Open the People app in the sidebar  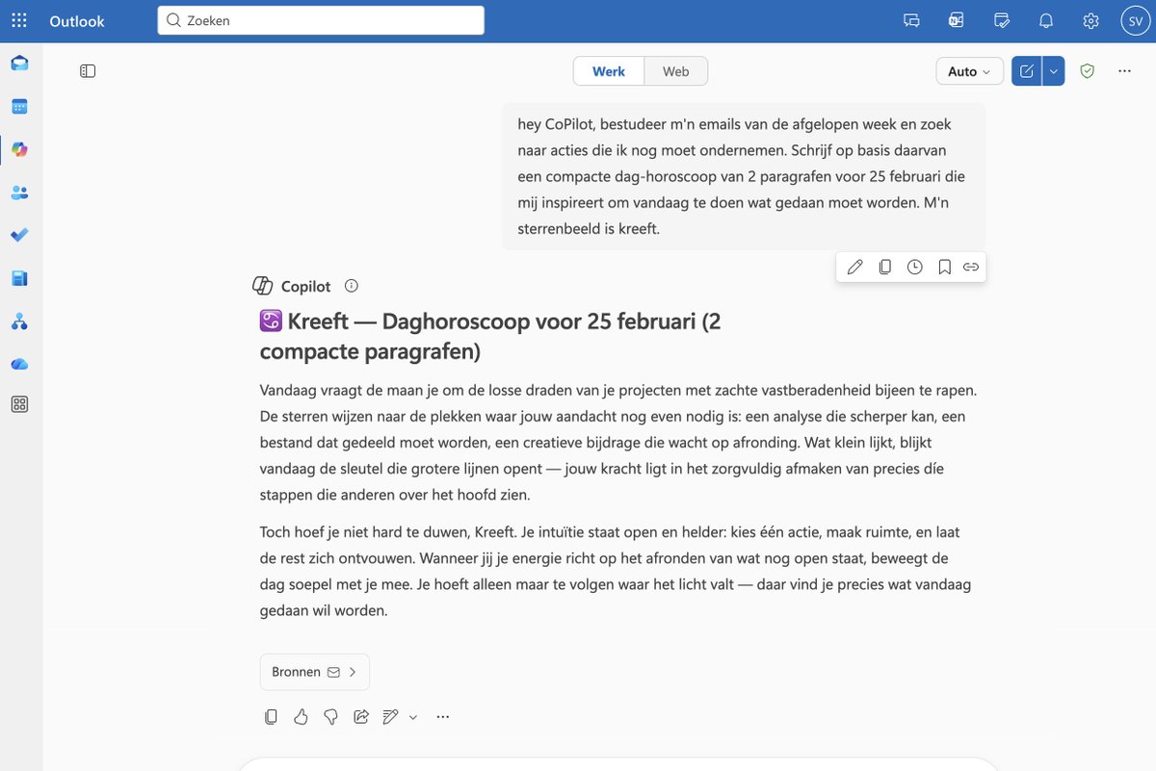(19, 192)
